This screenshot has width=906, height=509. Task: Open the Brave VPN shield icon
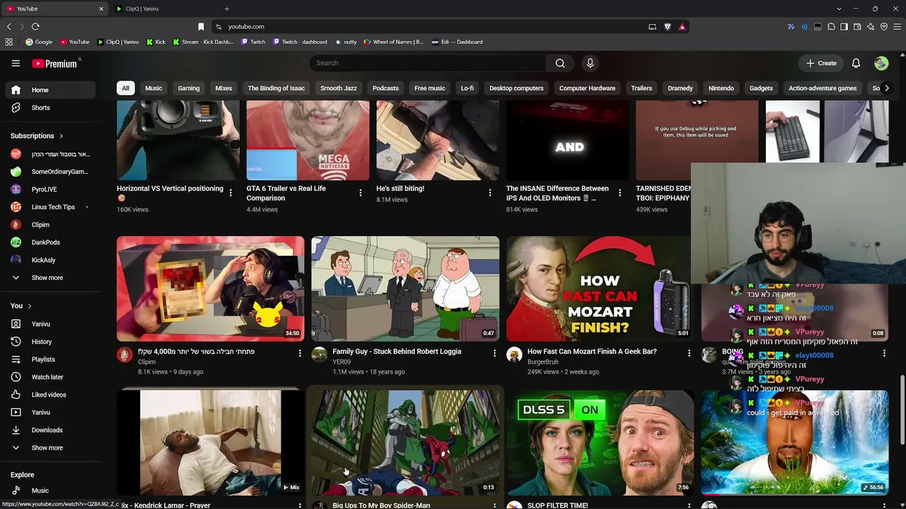click(884, 27)
